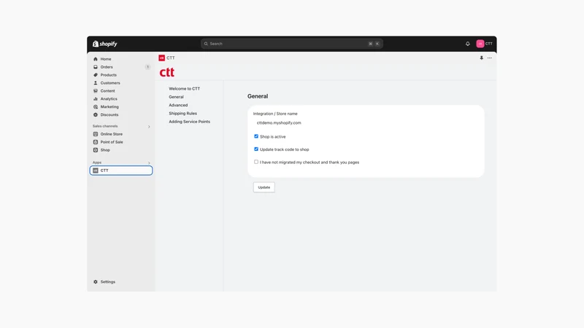584x328 pixels.
Task: Click the Analytics bar chart icon
Action: pos(96,99)
